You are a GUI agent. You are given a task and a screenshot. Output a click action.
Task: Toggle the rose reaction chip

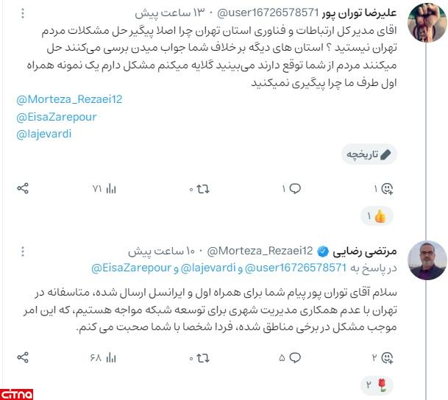pos(377,385)
